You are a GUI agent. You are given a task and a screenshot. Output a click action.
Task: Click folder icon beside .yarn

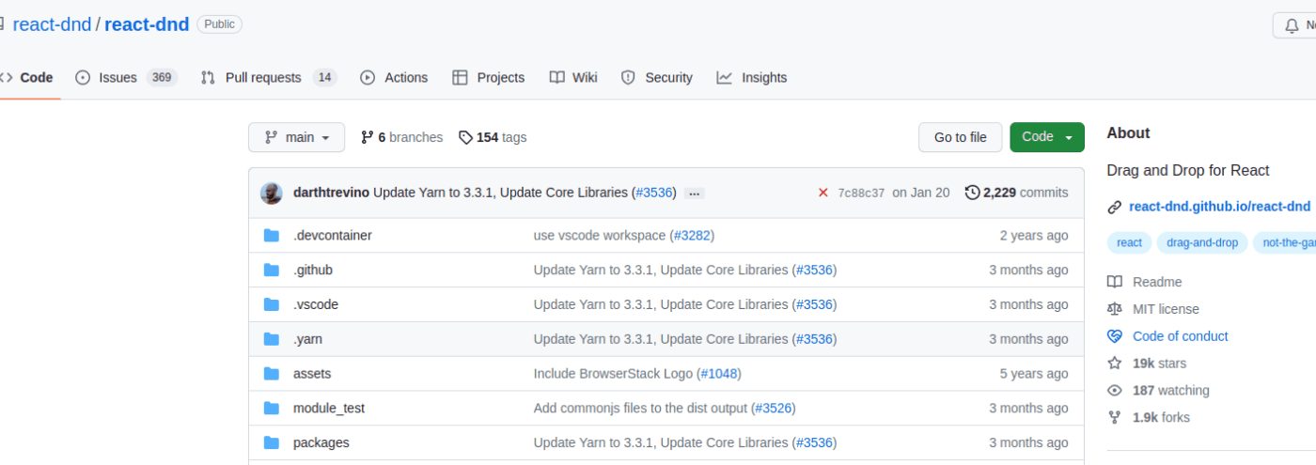pyautogui.click(x=272, y=339)
